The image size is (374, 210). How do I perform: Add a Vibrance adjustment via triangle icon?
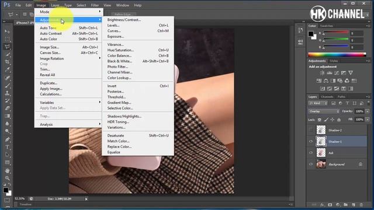click(351, 73)
